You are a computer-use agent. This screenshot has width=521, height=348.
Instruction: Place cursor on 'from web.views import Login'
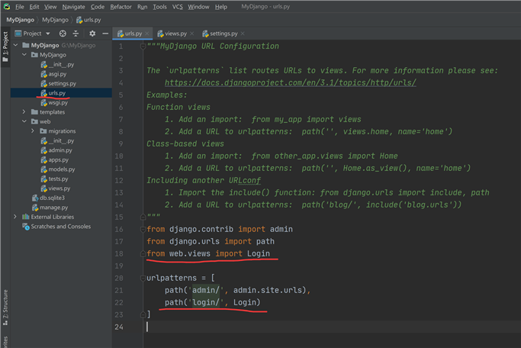(x=208, y=253)
